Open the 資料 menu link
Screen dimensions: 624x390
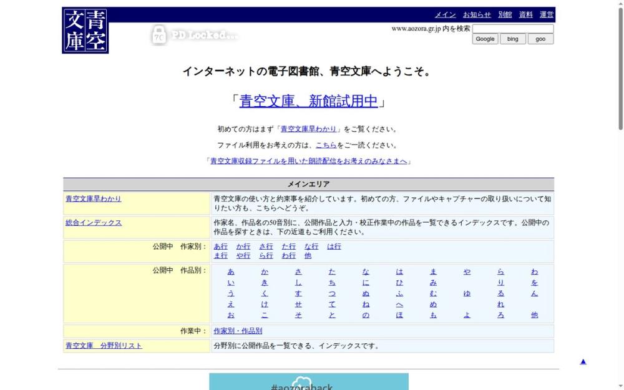(525, 15)
